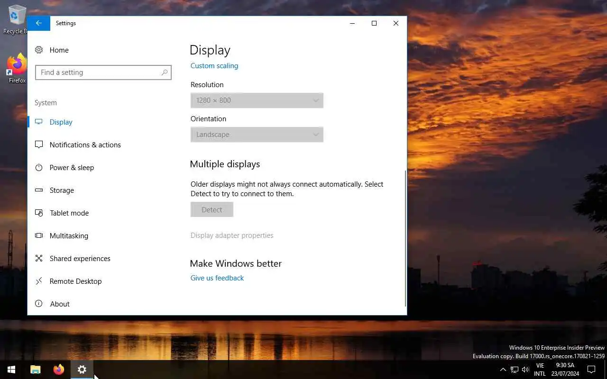This screenshot has width=607, height=379.
Task: Click the Tablet mode icon
Action: click(39, 213)
